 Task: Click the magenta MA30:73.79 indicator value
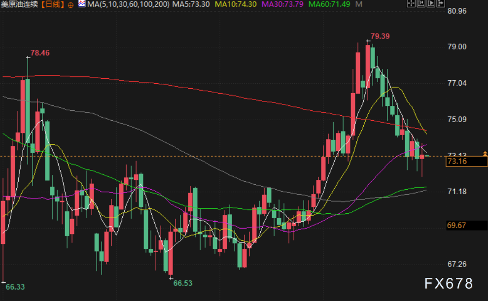[x=282, y=4]
